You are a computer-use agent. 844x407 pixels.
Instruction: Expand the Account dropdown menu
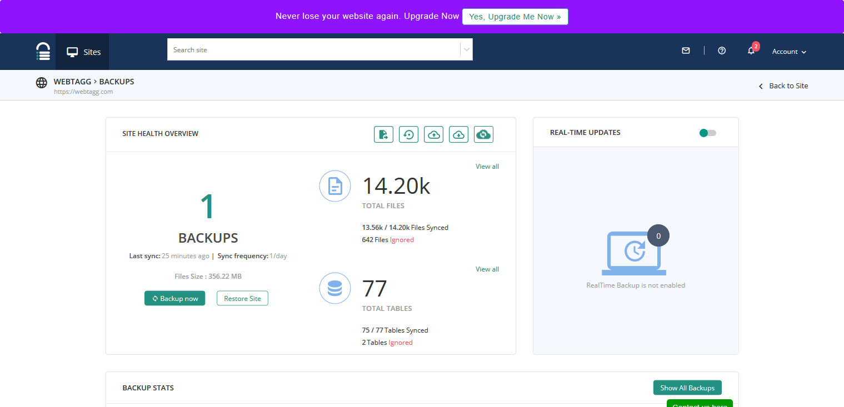pyautogui.click(x=789, y=52)
